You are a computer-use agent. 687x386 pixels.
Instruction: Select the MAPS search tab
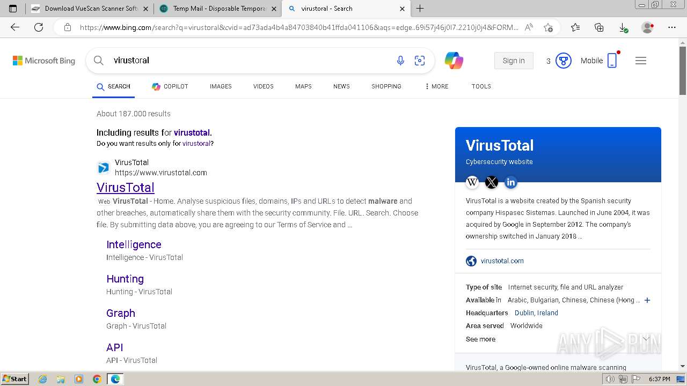point(303,86)
